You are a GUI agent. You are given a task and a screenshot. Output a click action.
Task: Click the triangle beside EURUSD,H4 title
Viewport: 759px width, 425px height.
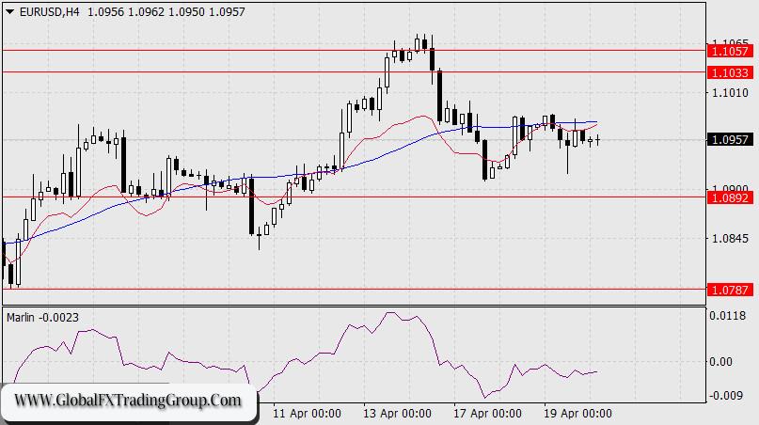pos(9,12)
